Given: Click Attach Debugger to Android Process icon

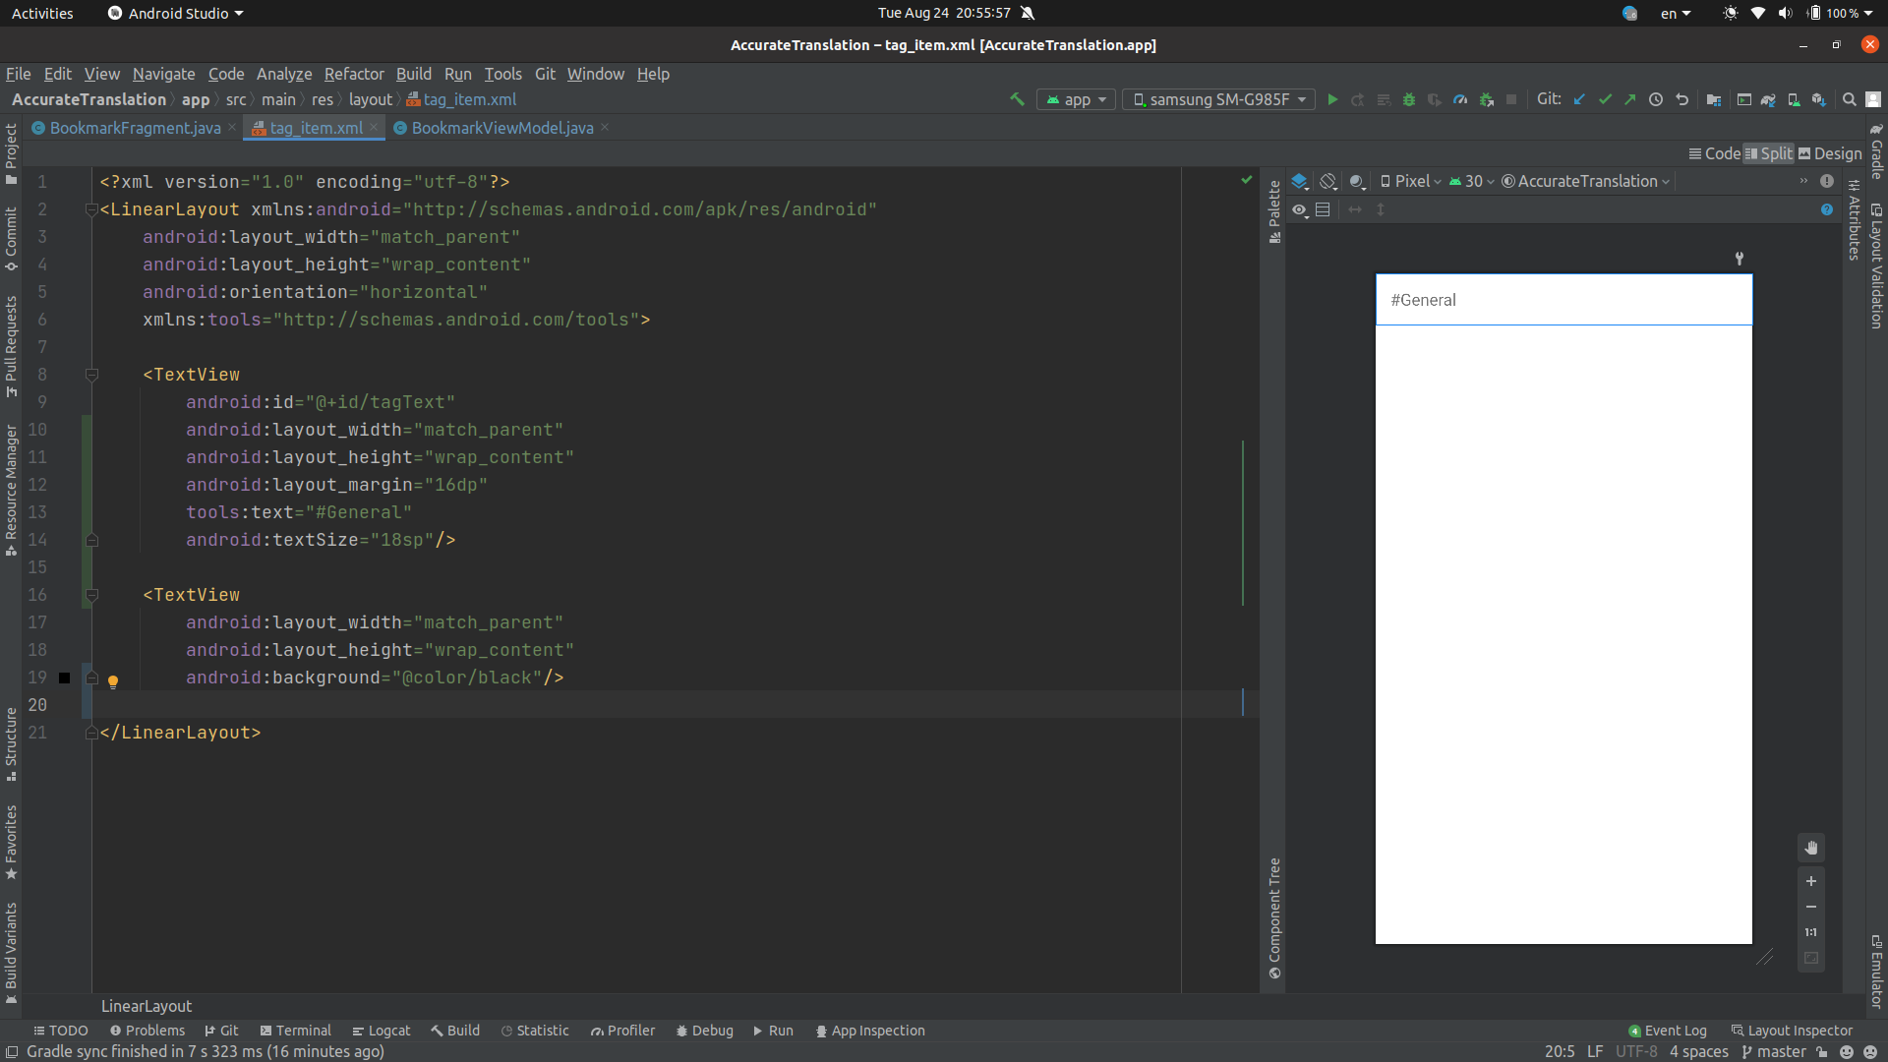Looking at the screenshot, I should [x=1487, y=99].
